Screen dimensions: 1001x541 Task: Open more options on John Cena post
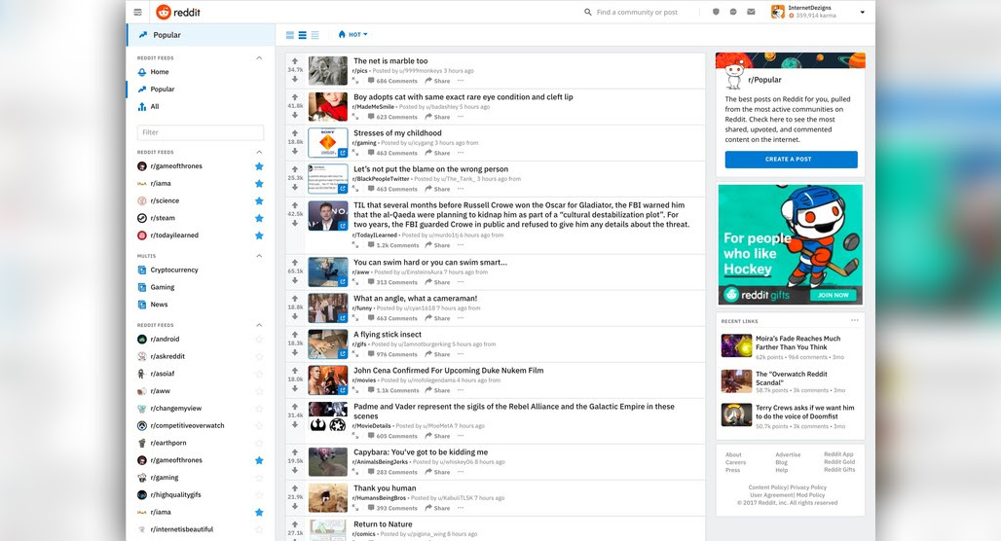coord(461,390)
